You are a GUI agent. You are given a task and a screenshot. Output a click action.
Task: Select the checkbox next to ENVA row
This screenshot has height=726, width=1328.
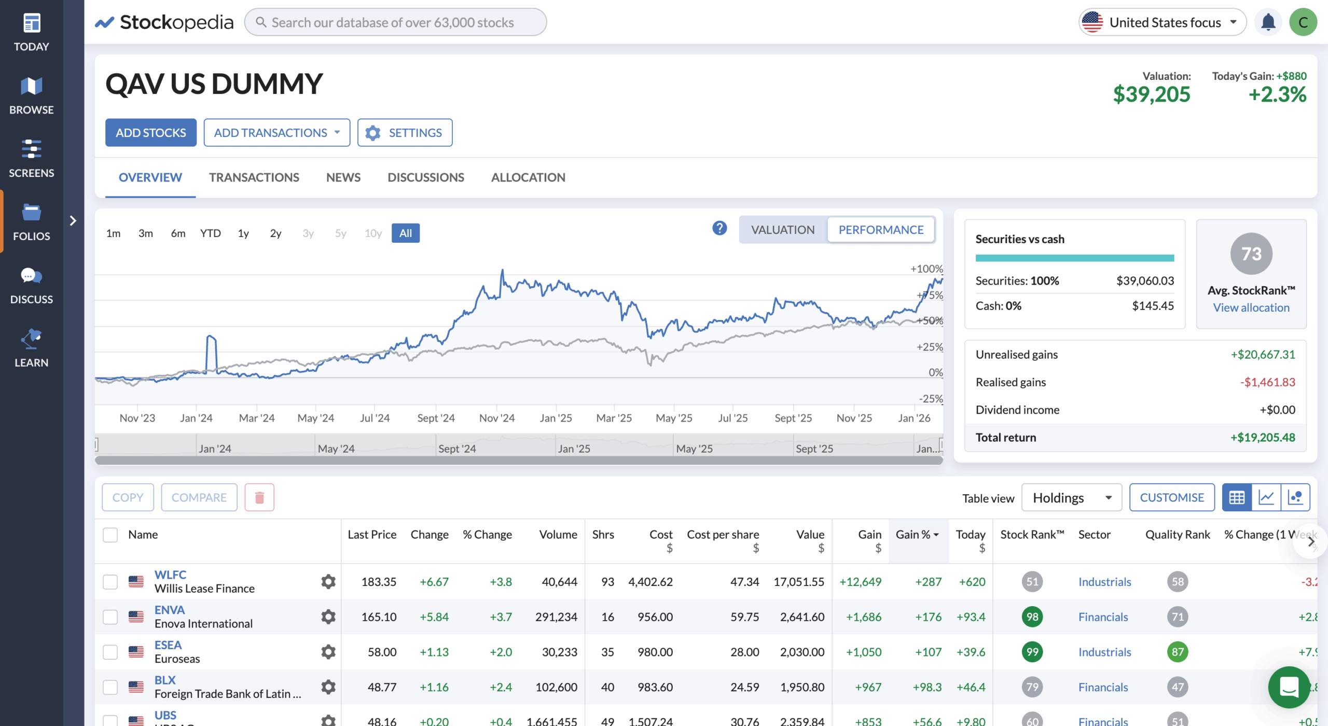click(x=110, y=617)
